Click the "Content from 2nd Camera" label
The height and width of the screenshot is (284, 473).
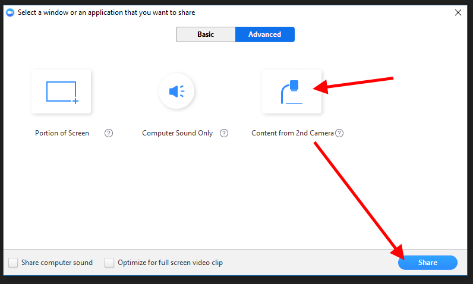click(x=292, y=133)
